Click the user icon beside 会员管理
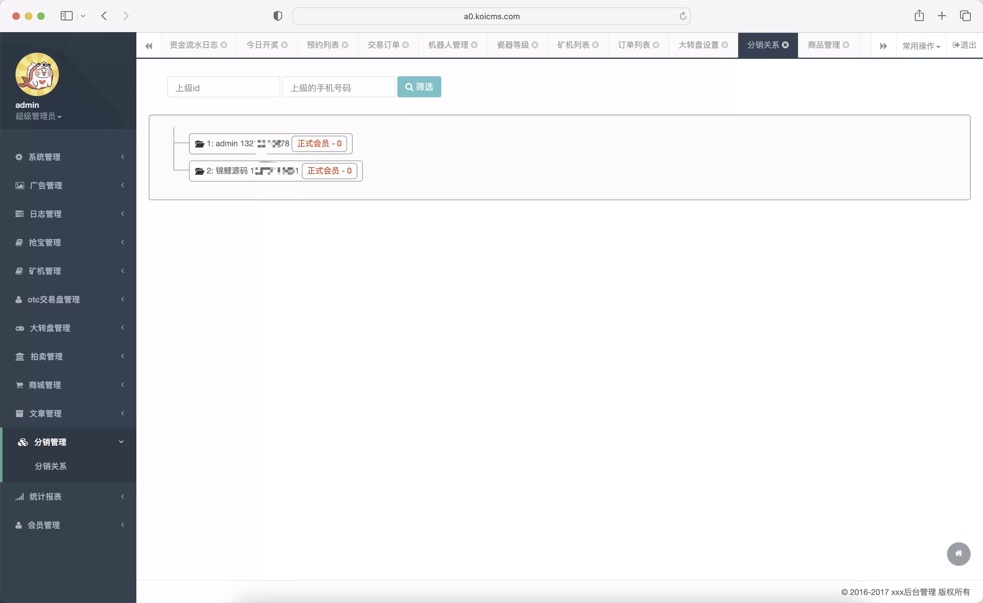The image size is (983, 603). click(x=18, y=525)
